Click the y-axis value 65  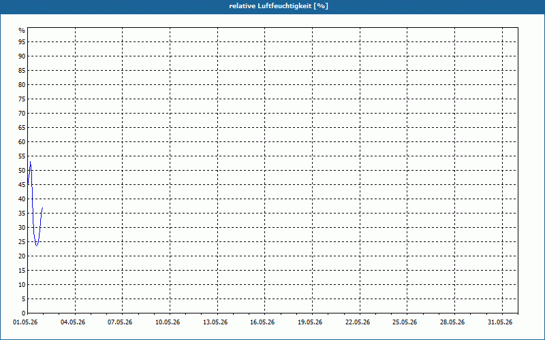22,128
